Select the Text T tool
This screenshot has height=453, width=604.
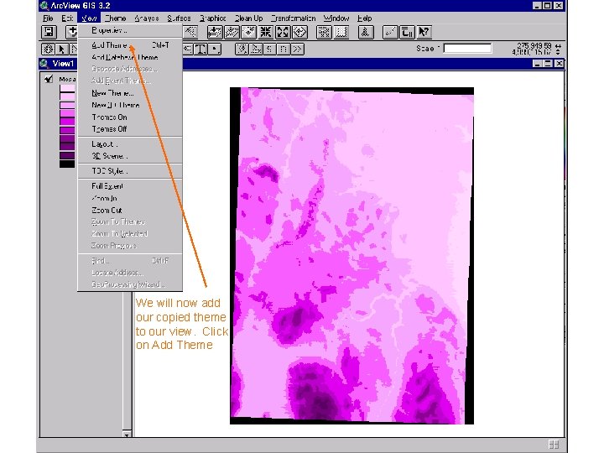pyautogui.click(x=200, y=49)
